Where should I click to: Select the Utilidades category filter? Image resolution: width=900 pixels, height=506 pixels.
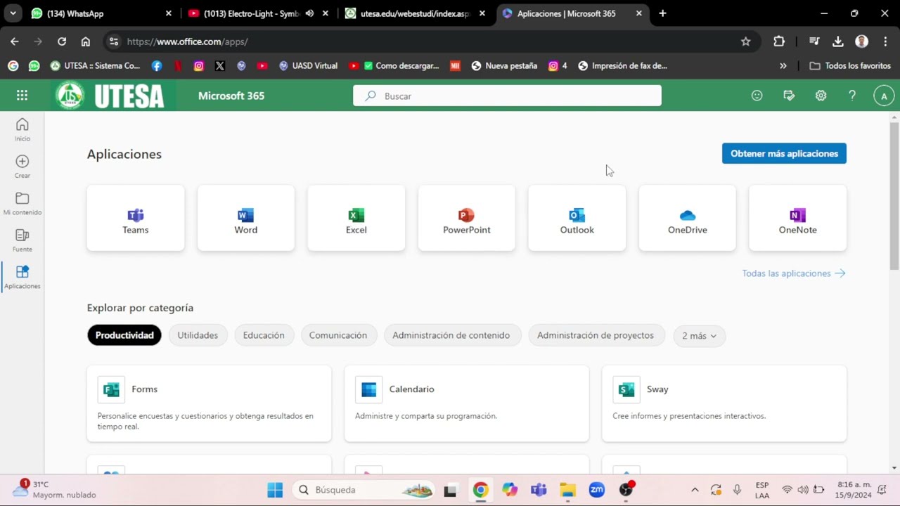pyautogui.click(x=198, y=335)
